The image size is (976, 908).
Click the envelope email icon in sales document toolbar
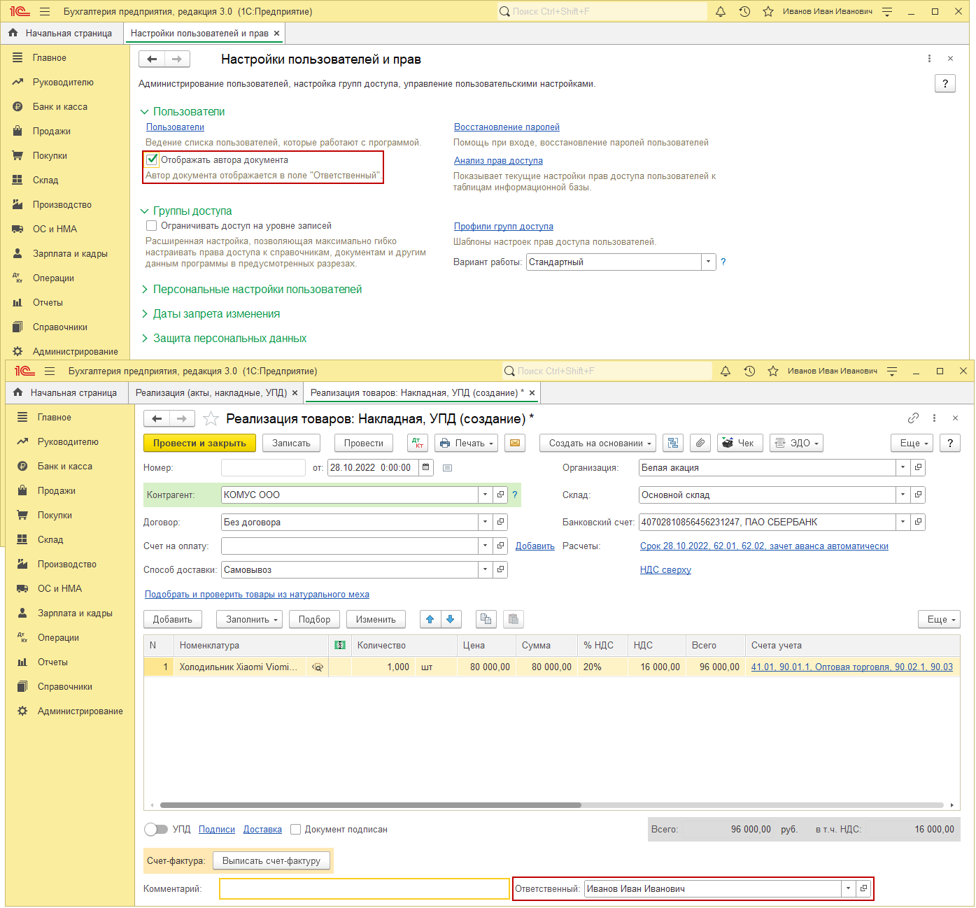515,443
